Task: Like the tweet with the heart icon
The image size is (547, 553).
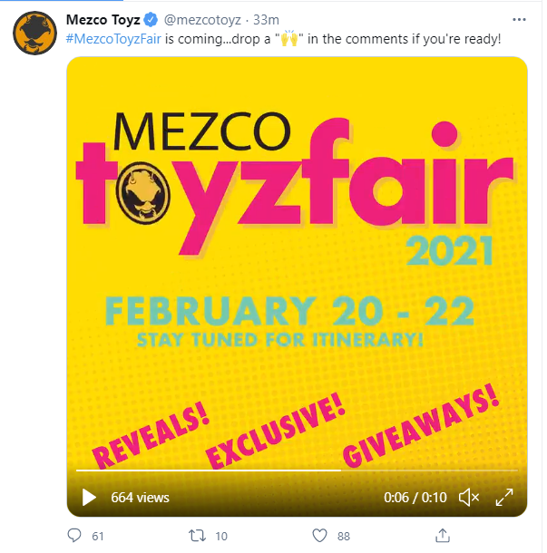Action: point(319,536)
